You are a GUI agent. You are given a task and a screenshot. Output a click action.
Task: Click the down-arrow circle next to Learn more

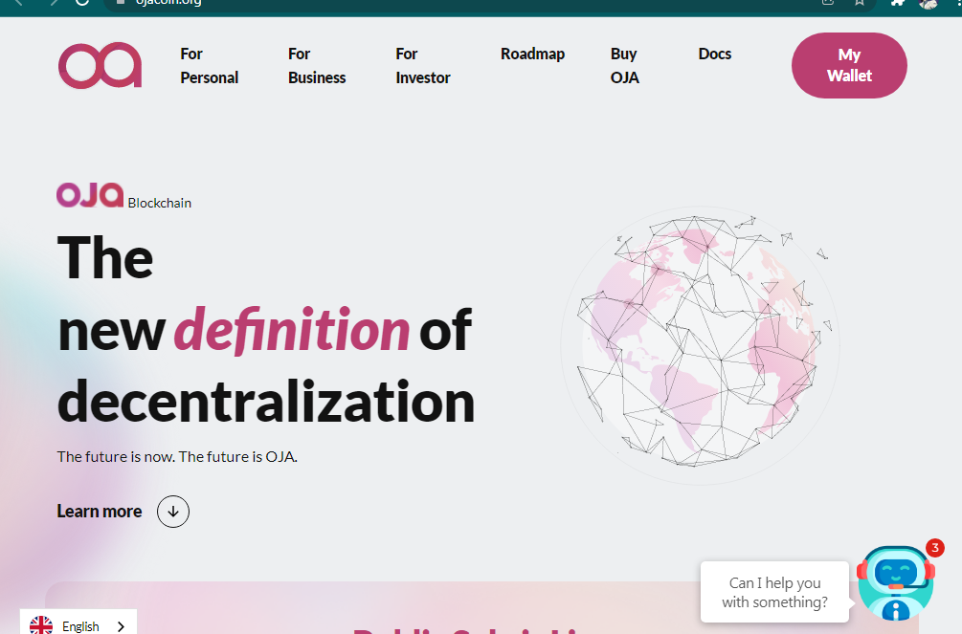tap(173, 512)
